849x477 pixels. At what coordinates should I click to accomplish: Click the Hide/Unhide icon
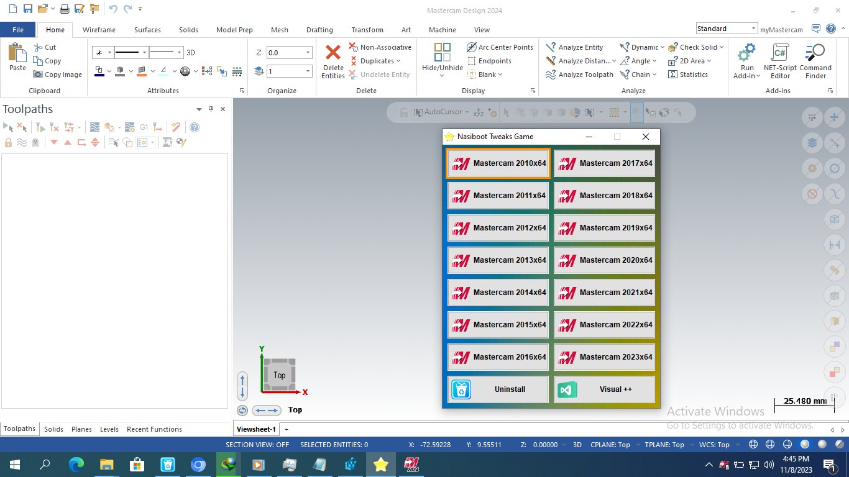click(x=443, y=52)
